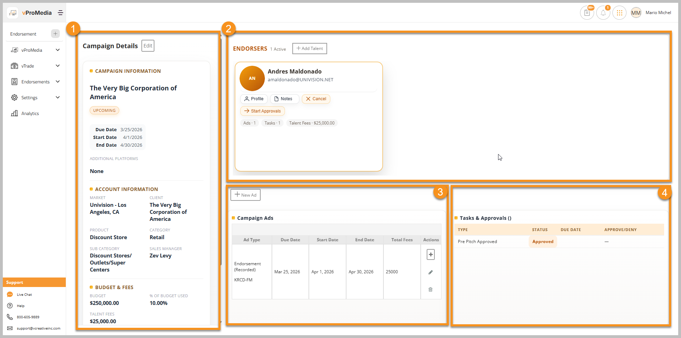Open the notifications bell icon
Image resolution: width=681 pixels, height=338 pixels.
tap(603, 13)
